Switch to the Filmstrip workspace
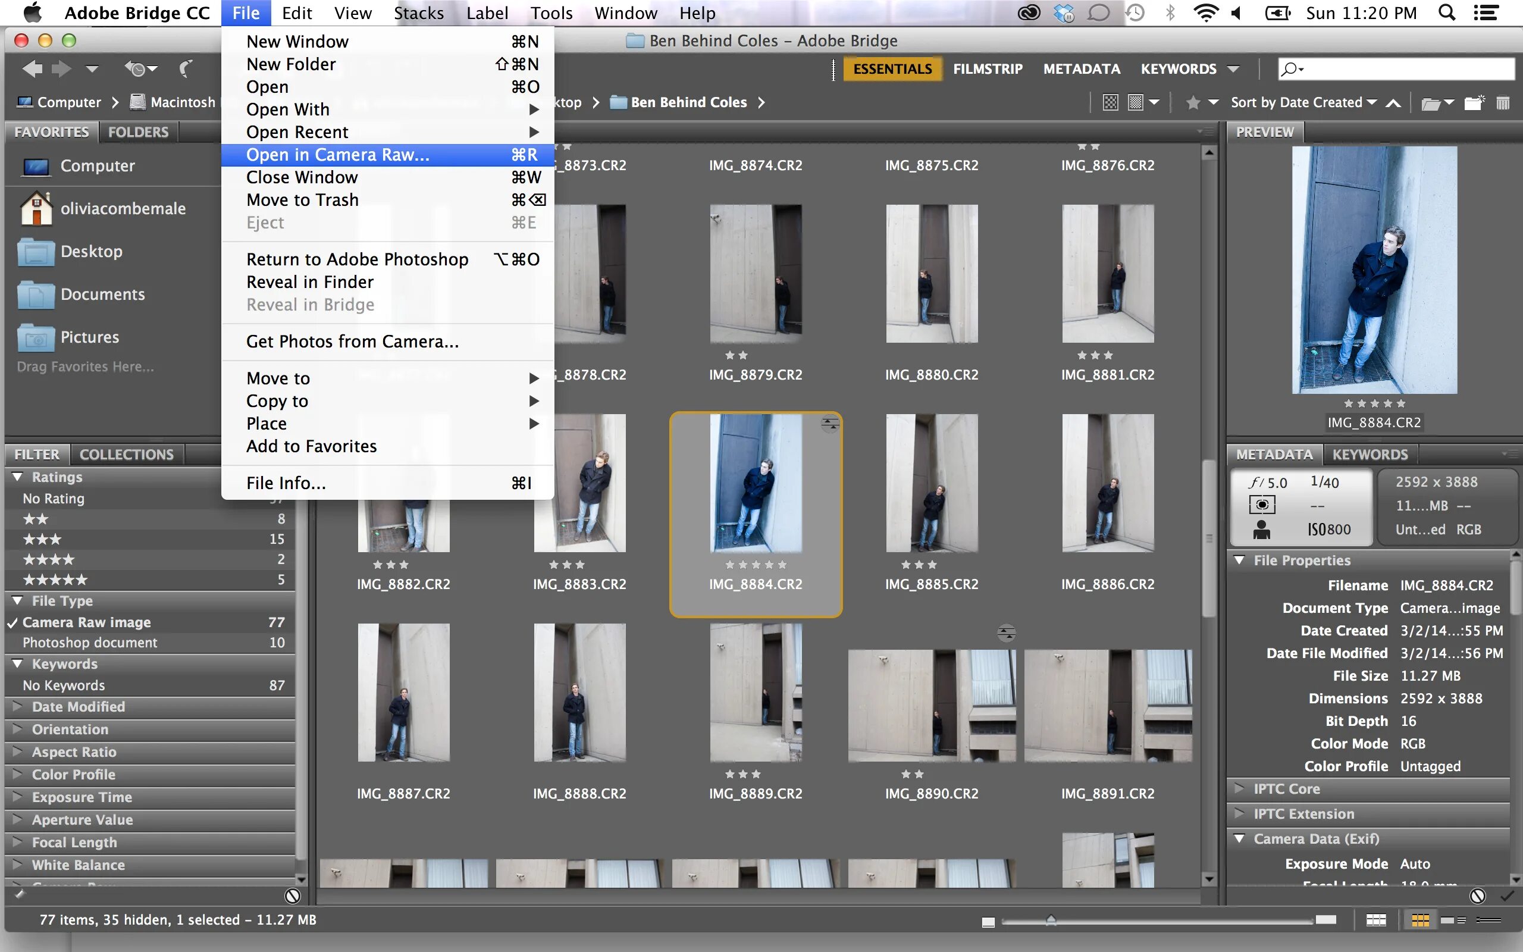 (x=987, y=68)
